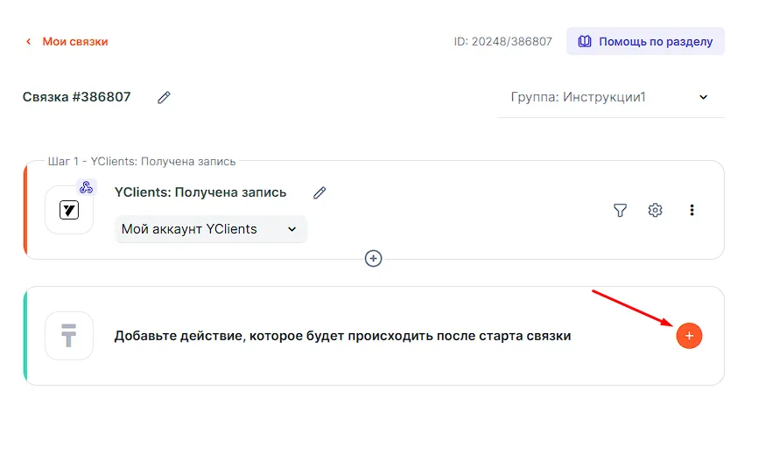Insert a step with the circled plus between blocks
This screenshot has width=773, height=460.
[x=374, y=259]
